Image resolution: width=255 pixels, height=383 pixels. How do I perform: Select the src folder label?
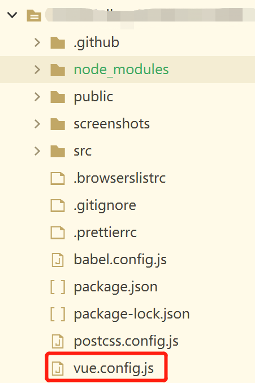[x=83, y=151]
